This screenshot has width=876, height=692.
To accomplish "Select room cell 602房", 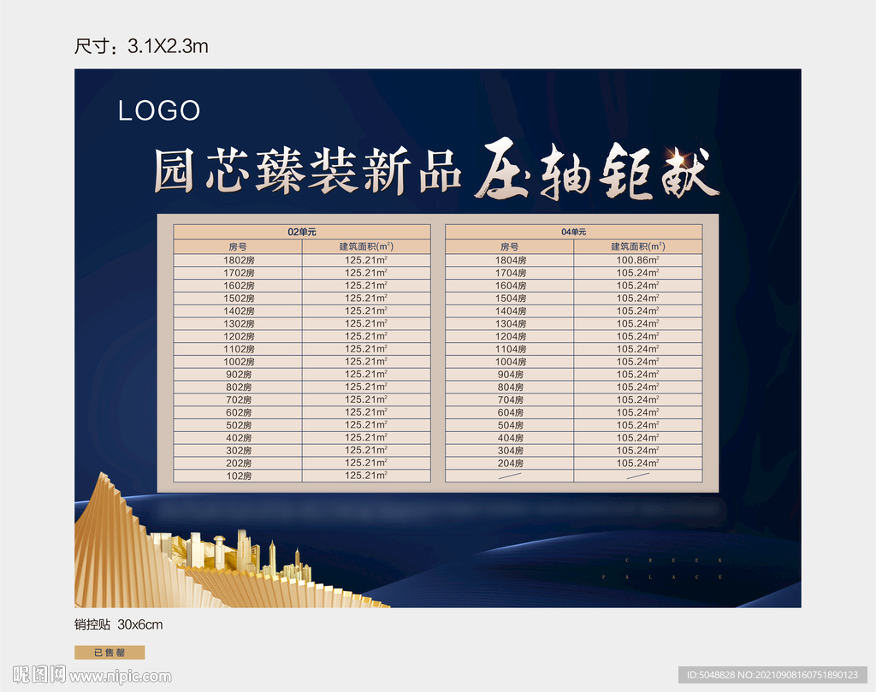I will coord(239,413).
